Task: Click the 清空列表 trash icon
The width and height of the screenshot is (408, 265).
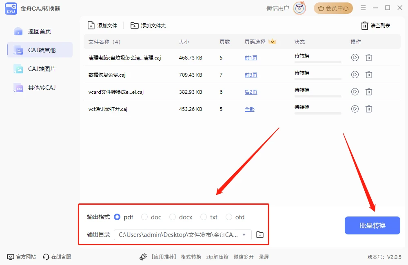Action: [x=364, y=26]
